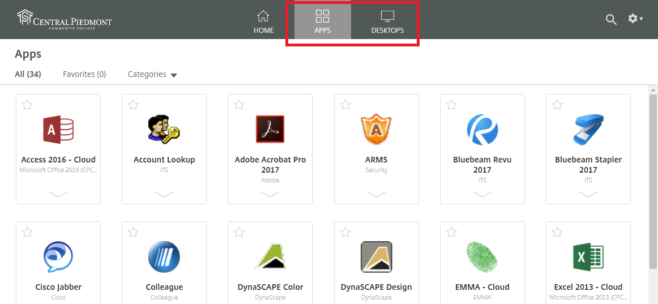Click Excel 2013 - Cloud app name
This screenshot has height=304, width=658.
tap(588, 287)
